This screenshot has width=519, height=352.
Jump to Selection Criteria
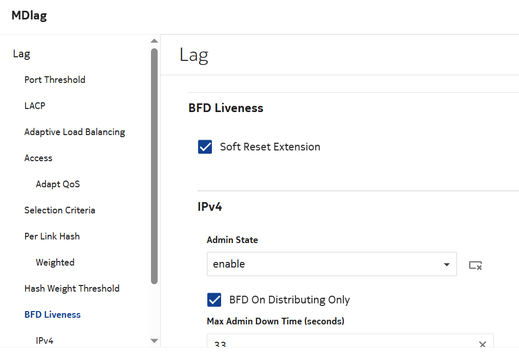pos(59,210)
